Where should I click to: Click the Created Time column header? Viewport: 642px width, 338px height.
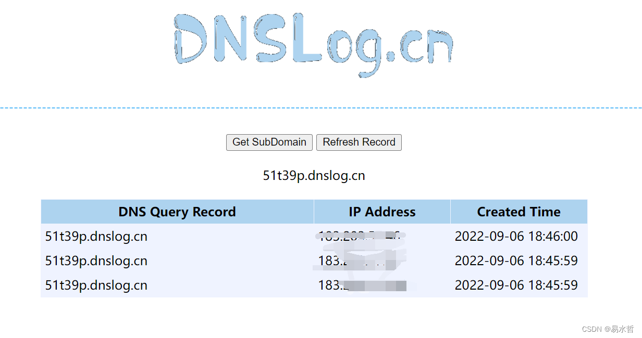(x=519, y=212)
